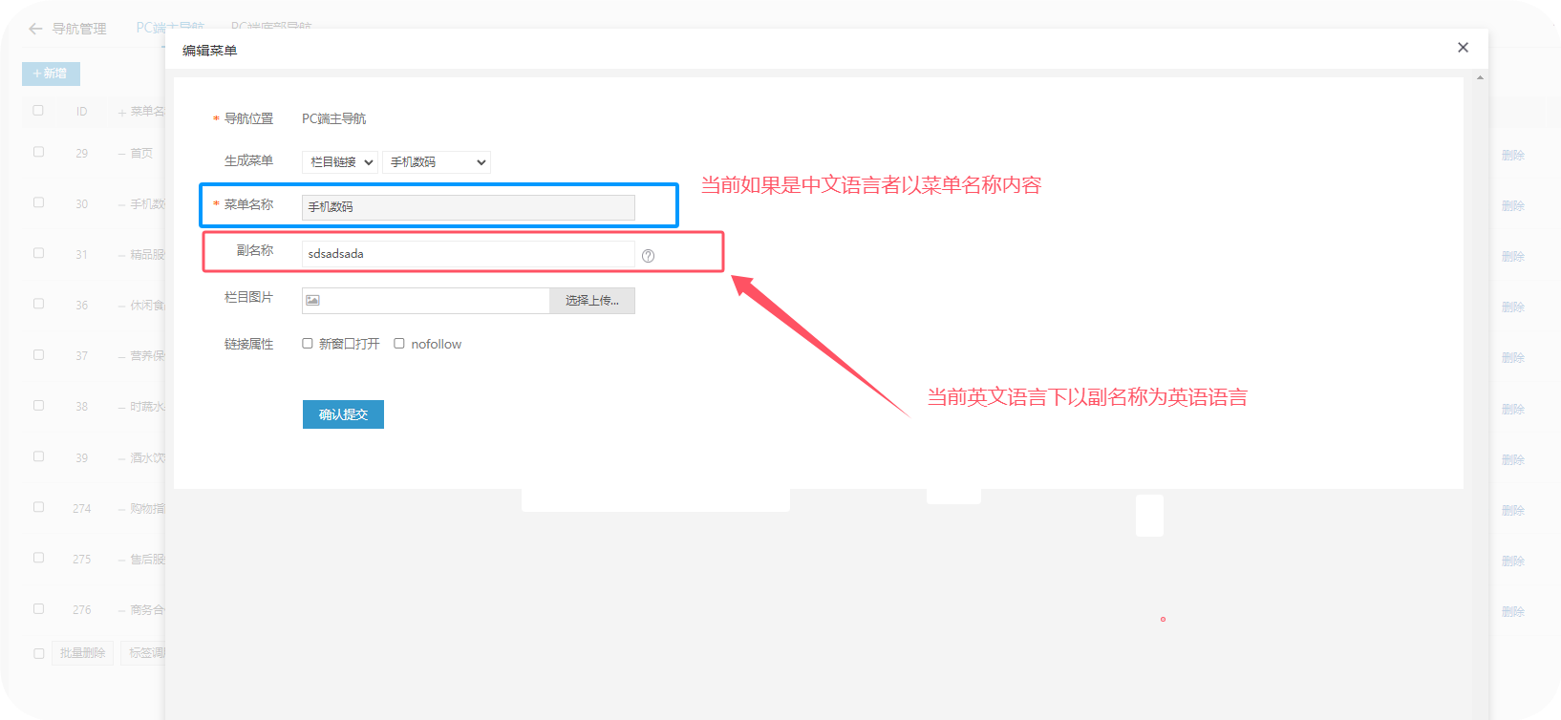The height and width of the screenshot is (720, 1561).
Task: Check the checkbox beside 批量删除
Action: 38,654
